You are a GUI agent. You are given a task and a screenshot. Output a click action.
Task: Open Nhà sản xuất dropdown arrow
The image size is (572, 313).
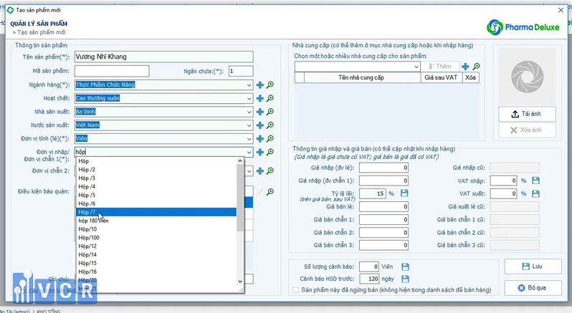249,112
